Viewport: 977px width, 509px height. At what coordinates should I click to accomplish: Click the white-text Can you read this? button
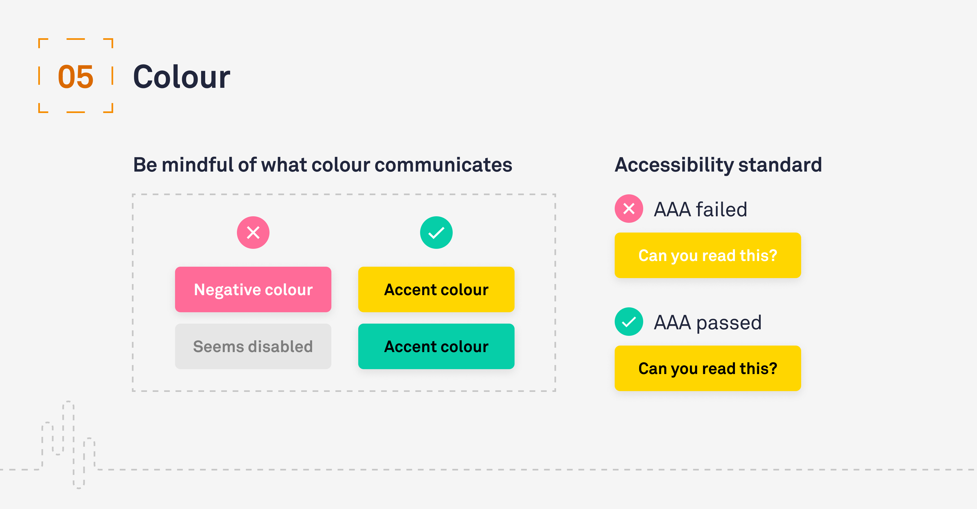coord(707,255)
